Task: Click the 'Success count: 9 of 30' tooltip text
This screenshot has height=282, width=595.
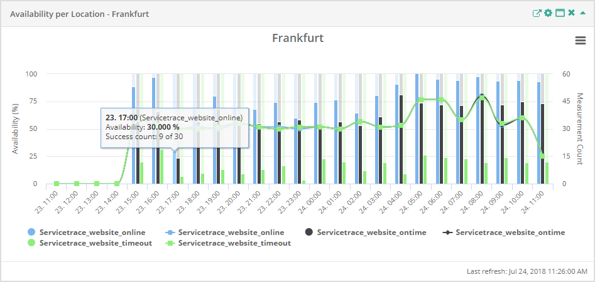Action: [x=145, y=137]
